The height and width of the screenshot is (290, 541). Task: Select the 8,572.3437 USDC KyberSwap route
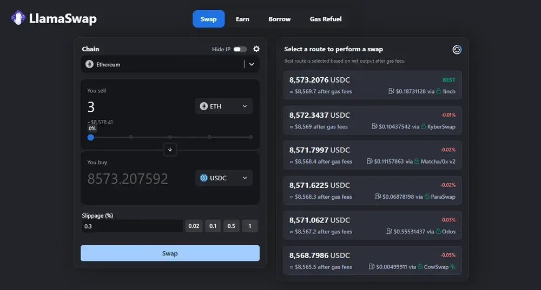(x=372, y=120)
